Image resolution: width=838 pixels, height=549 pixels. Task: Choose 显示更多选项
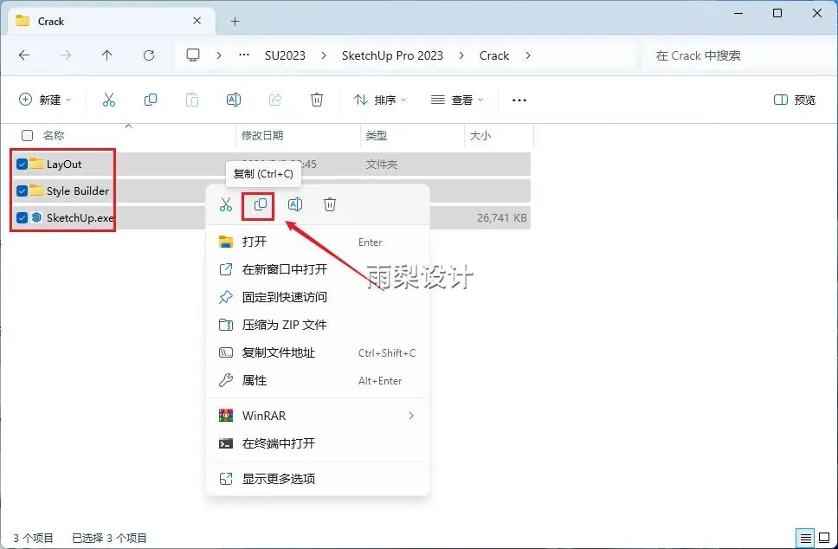(318, 479)
